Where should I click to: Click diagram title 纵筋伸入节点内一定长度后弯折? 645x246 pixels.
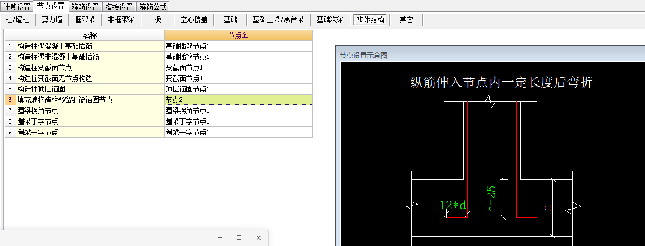(x=501, y=82)
